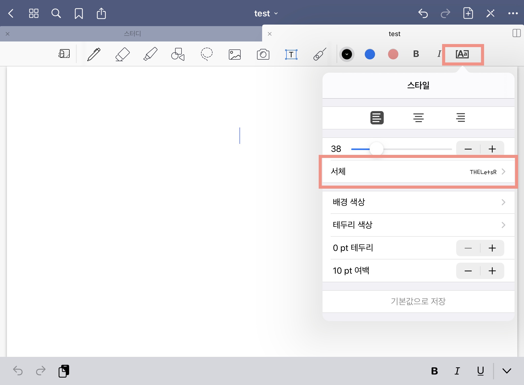The width and height of the screenshot is (524, 385).
Task: Select the Shapes tool
Action: pyautogui.click(x=178, y=54)
